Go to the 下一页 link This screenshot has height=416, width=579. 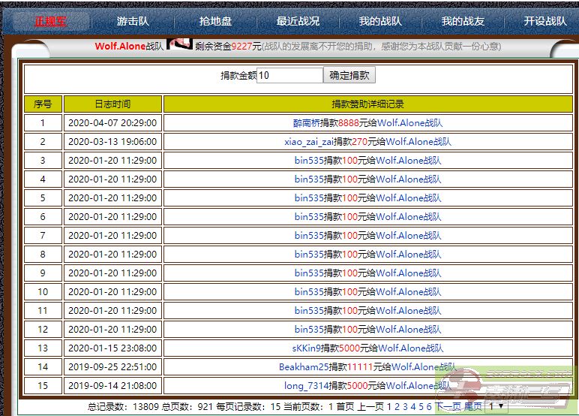tap(448, 406)
